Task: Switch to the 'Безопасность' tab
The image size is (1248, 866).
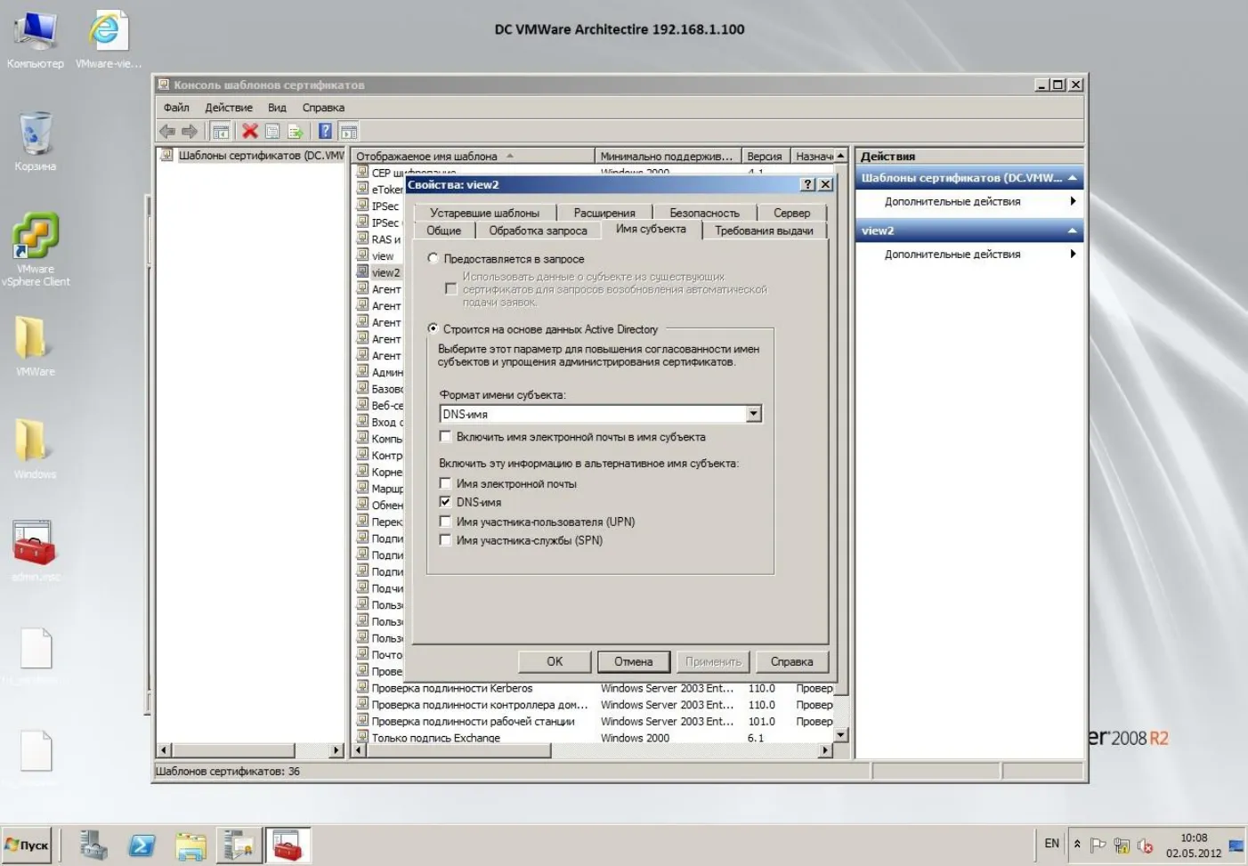Action: pos(704,213)
